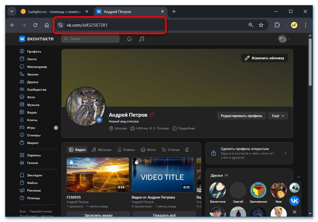Click the Подробнее link
Viewport: 318px width, 222px height.
point(184,128)
